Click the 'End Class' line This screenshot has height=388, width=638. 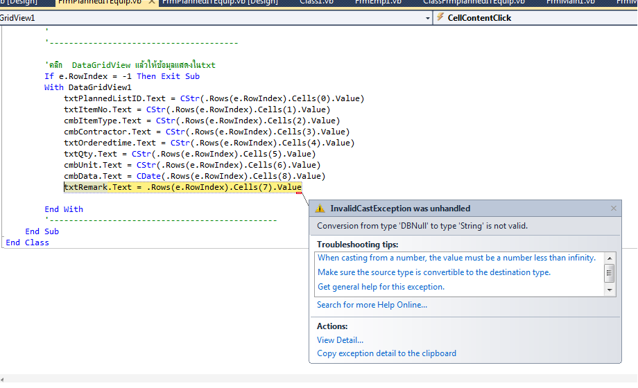(x=27, y=242)
